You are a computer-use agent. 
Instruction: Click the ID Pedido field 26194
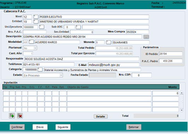pos(171,54)
